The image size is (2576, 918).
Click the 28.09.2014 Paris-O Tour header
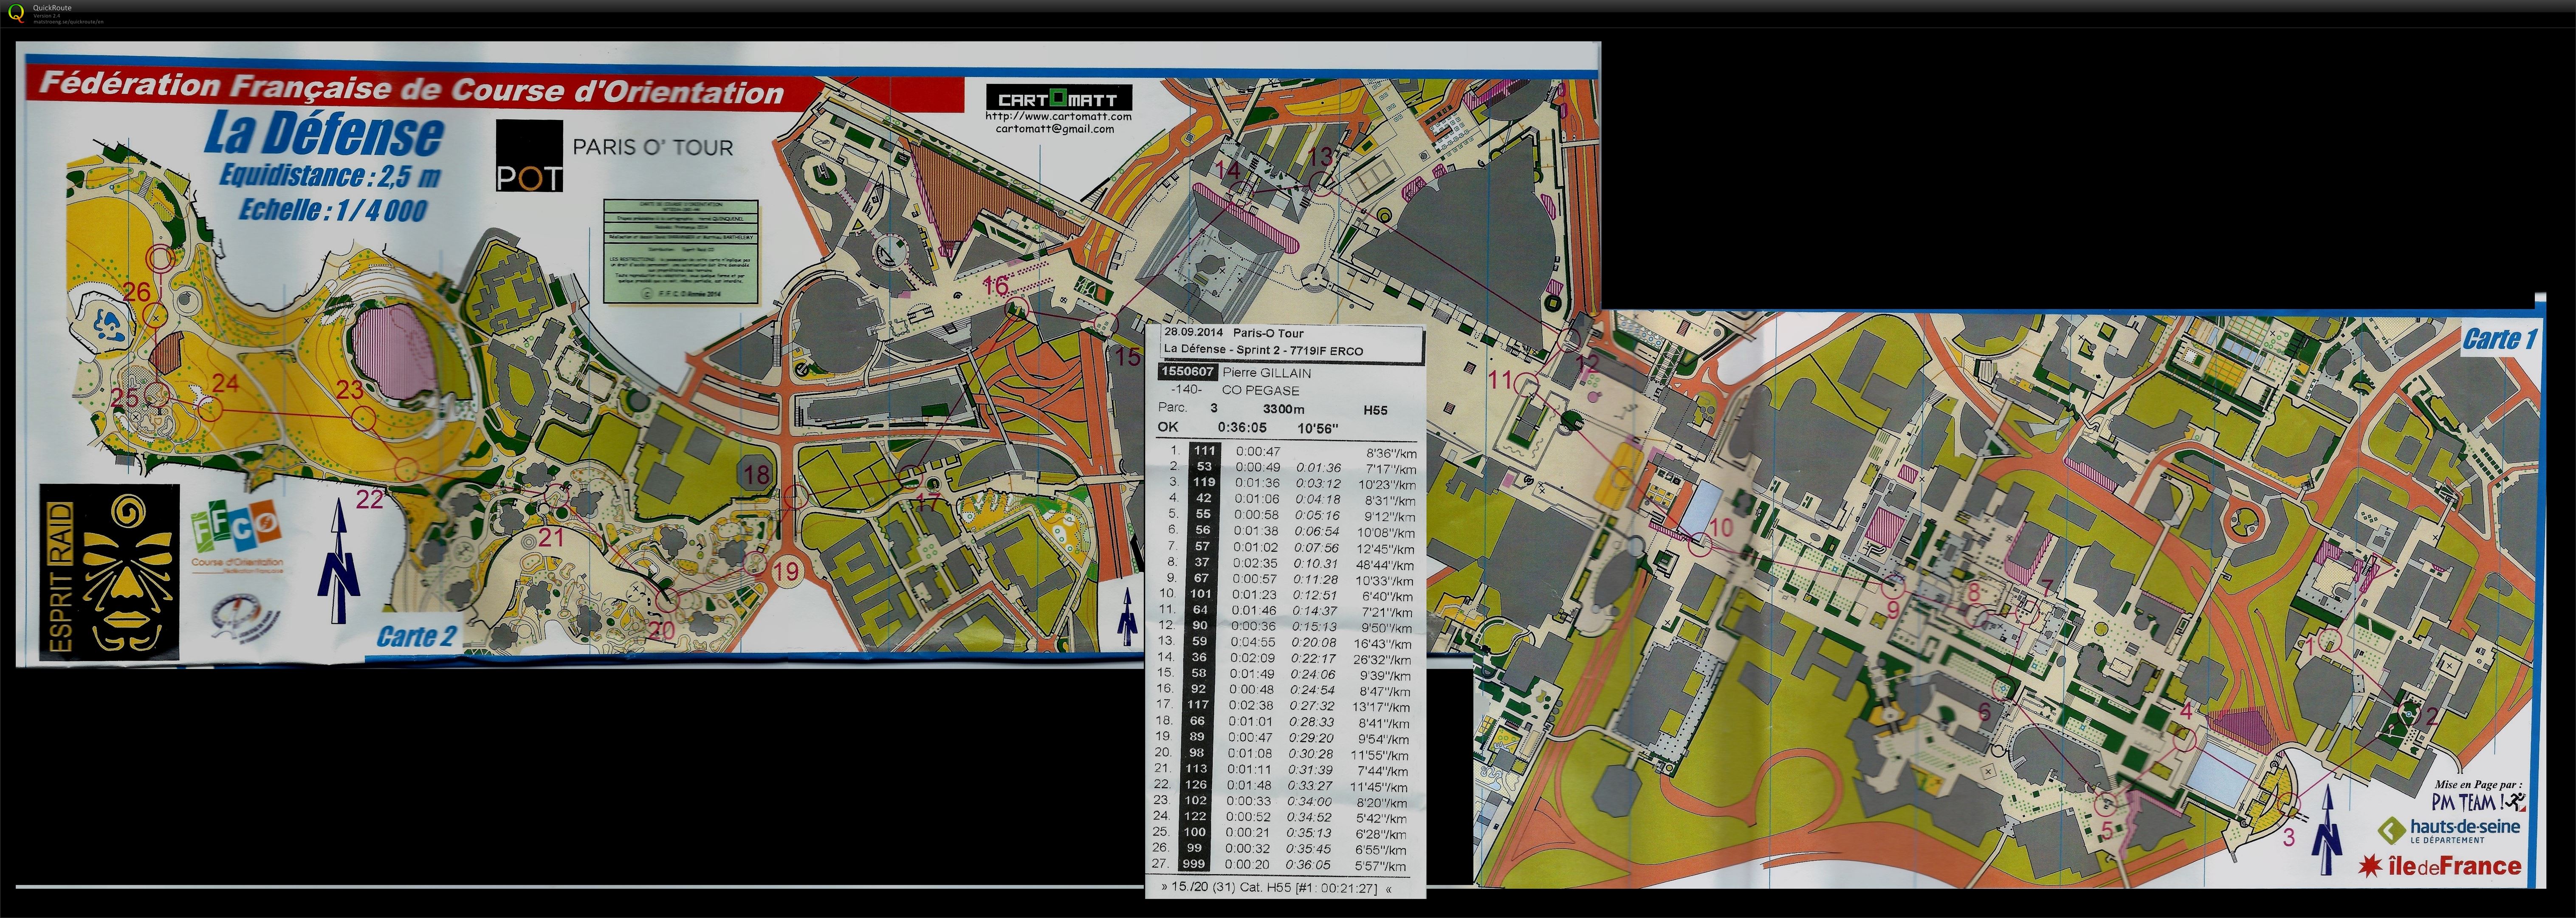click(1234, 333)
